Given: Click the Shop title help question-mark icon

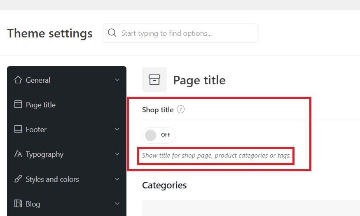Looking at the screenshot, I should [x=181, y=109].
